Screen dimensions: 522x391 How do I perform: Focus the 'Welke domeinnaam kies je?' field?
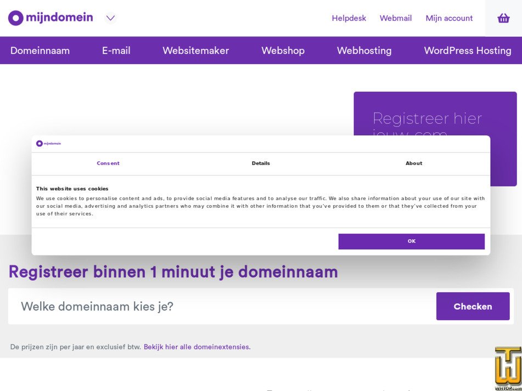point(222,306)
